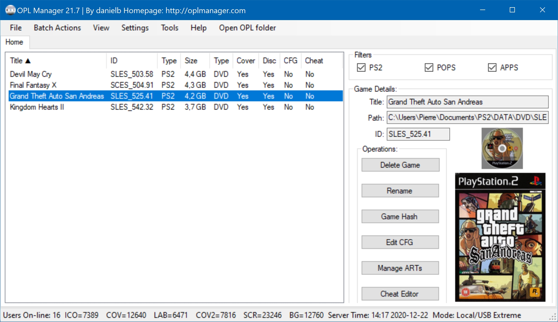The width and height of the screenshot is (558, 322).
Task: Click the ID SLES_503.58 cell
Action: point(132,74)
